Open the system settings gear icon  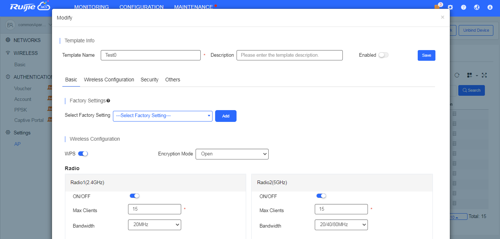[x=450, y=7]
